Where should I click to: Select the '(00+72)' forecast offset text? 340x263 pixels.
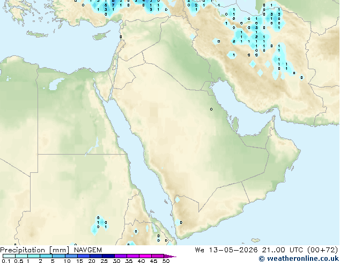click(323, 250)
